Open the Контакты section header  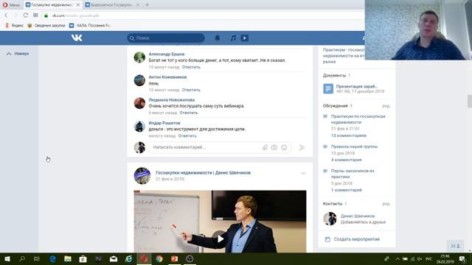333,204
